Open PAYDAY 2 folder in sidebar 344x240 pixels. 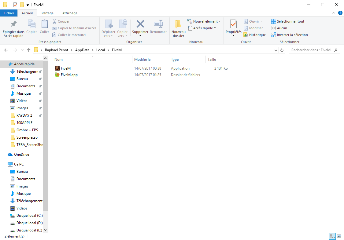(24, 115)
